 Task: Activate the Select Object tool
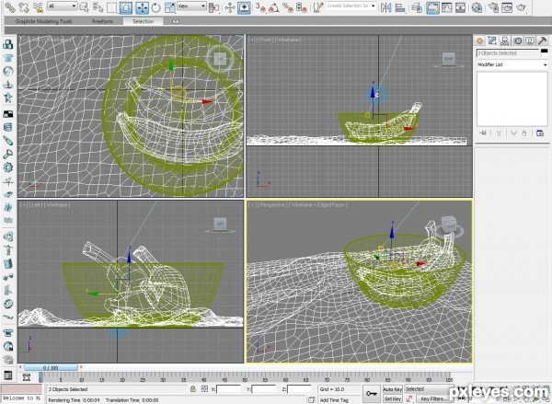point(84,7)
